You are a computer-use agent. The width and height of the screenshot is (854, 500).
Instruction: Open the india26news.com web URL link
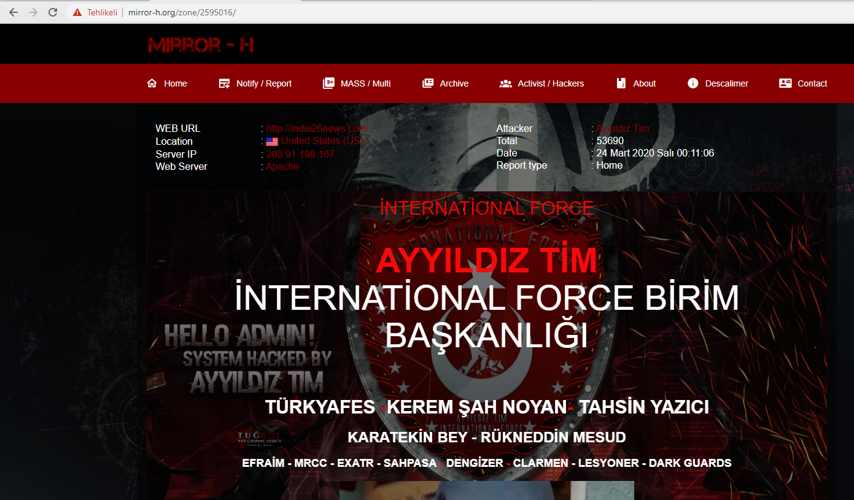(318, 129)
